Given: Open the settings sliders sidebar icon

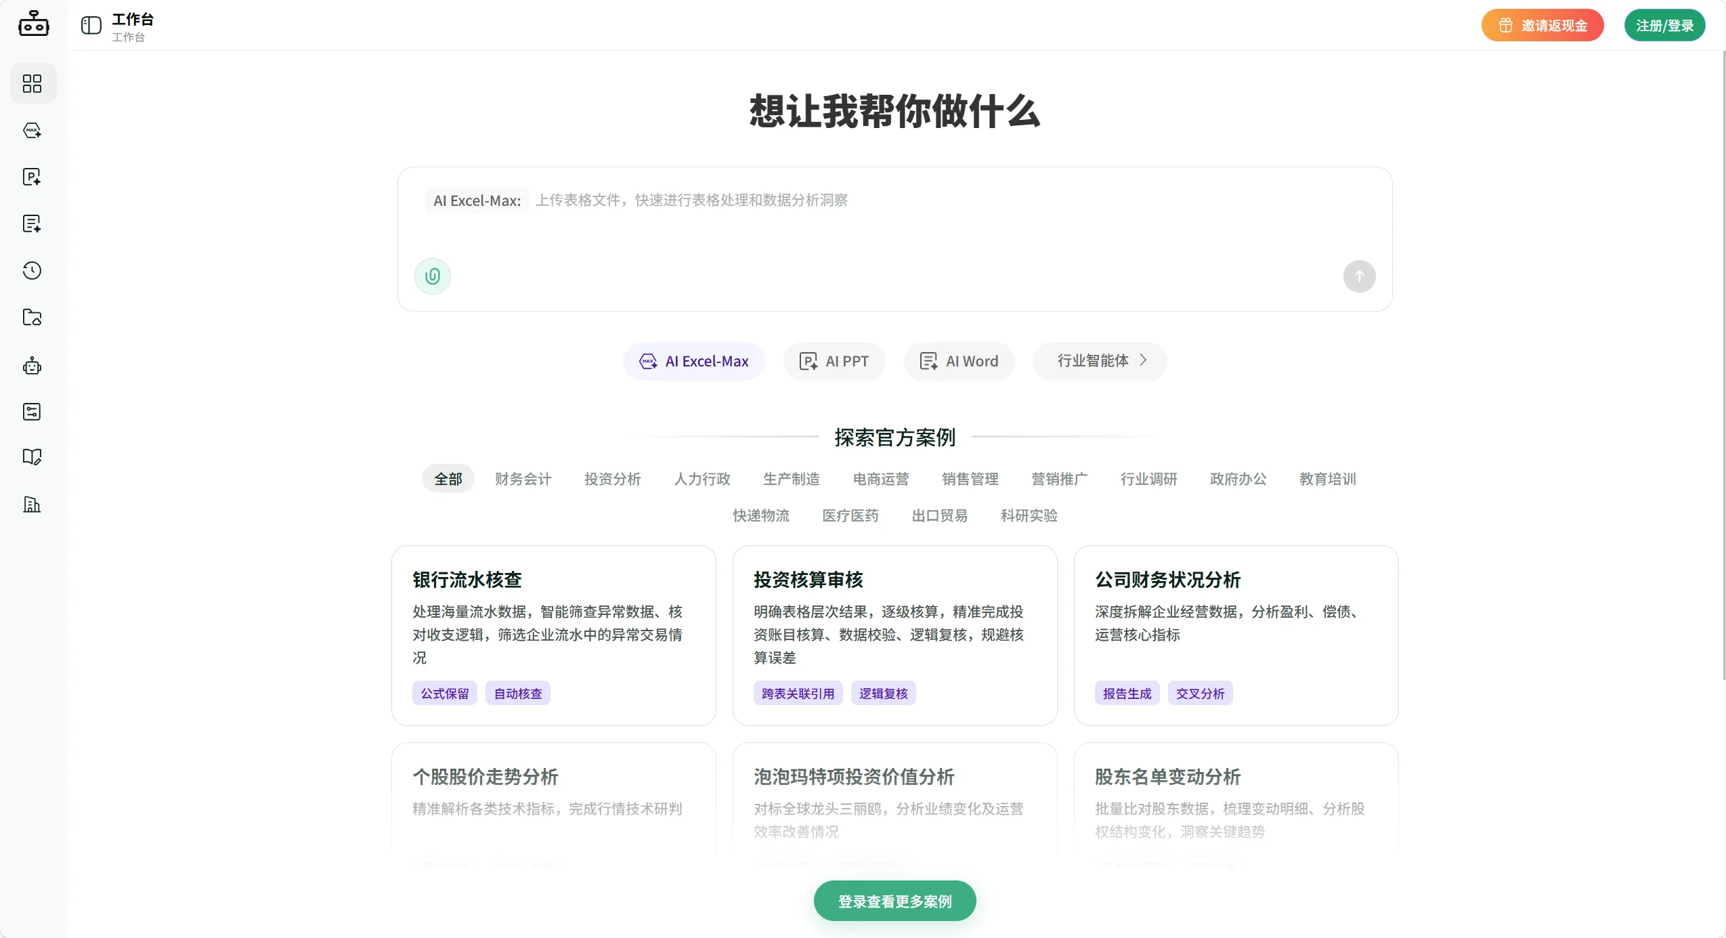Looking at the screenshot, I should click(33, 412).
